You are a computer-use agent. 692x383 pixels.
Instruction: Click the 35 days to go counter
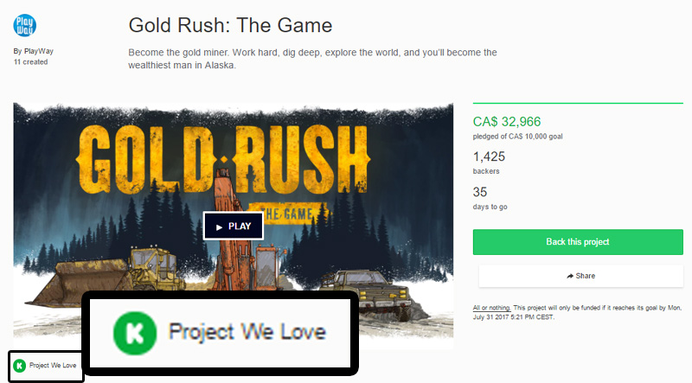pos(480,192)
